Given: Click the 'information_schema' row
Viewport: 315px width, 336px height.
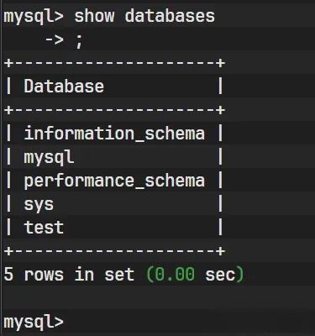Looking at the screenshot, I should tap(114, 134).
